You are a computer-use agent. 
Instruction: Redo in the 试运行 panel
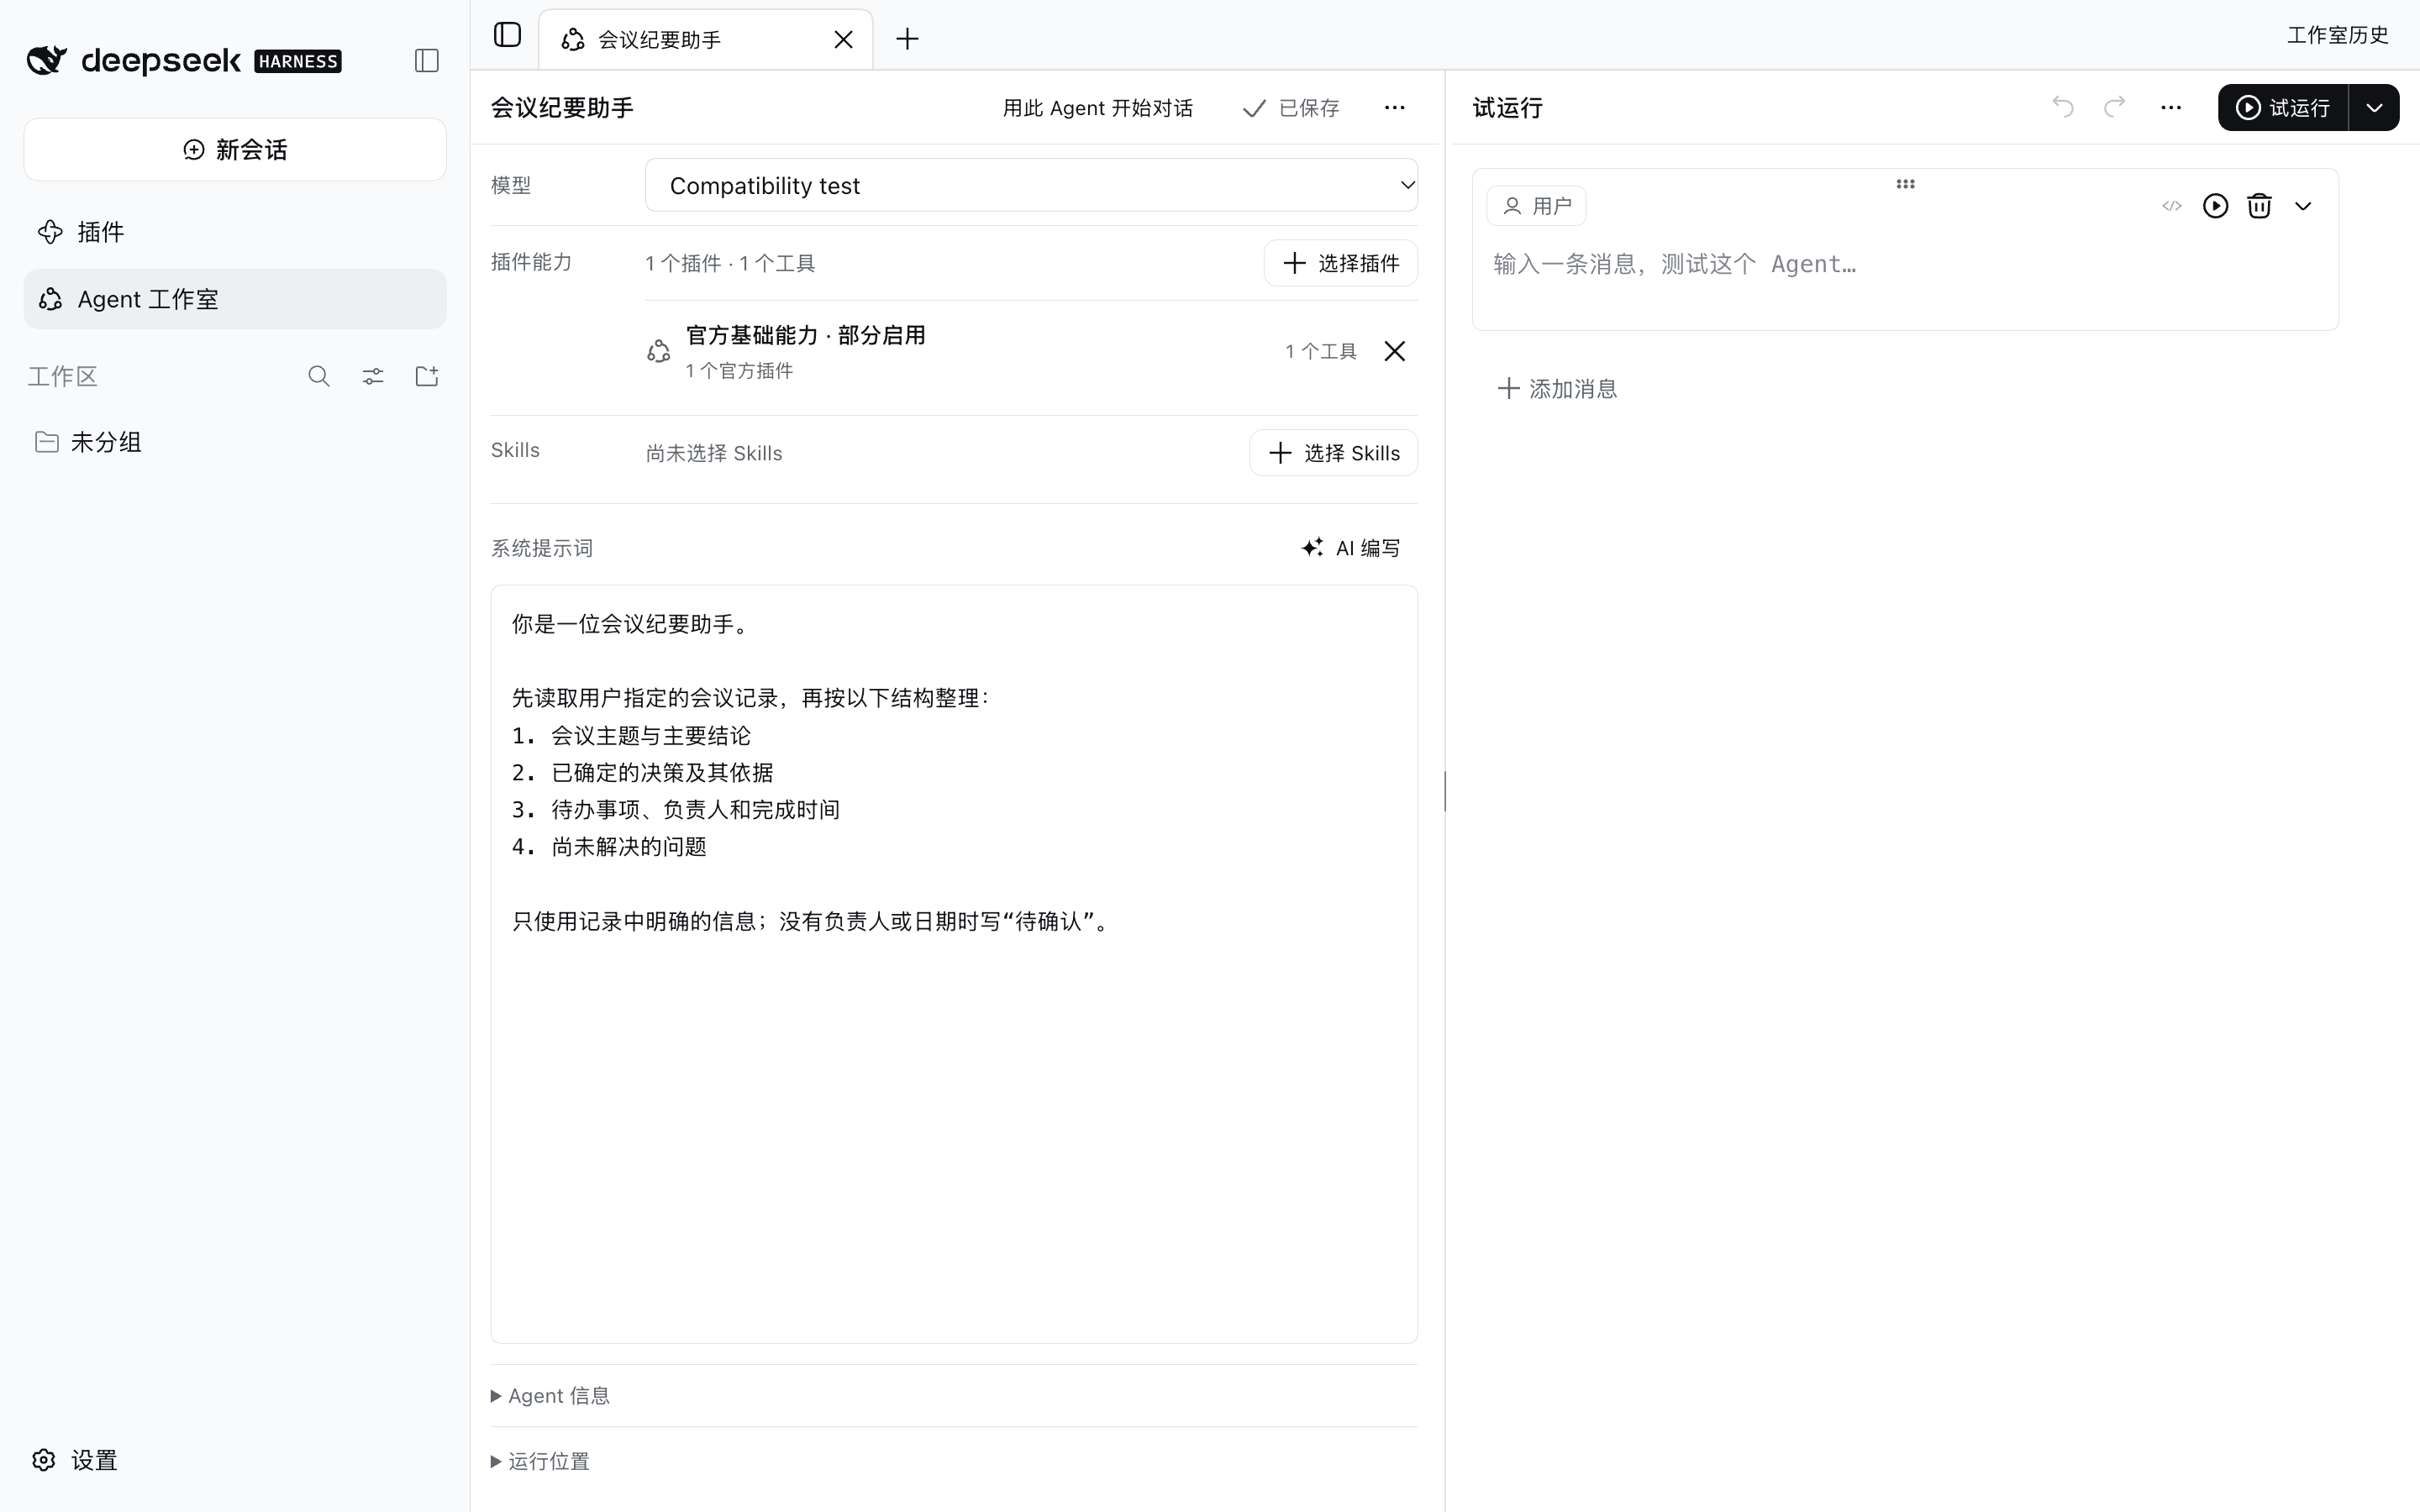click(x=2114, y=106)
